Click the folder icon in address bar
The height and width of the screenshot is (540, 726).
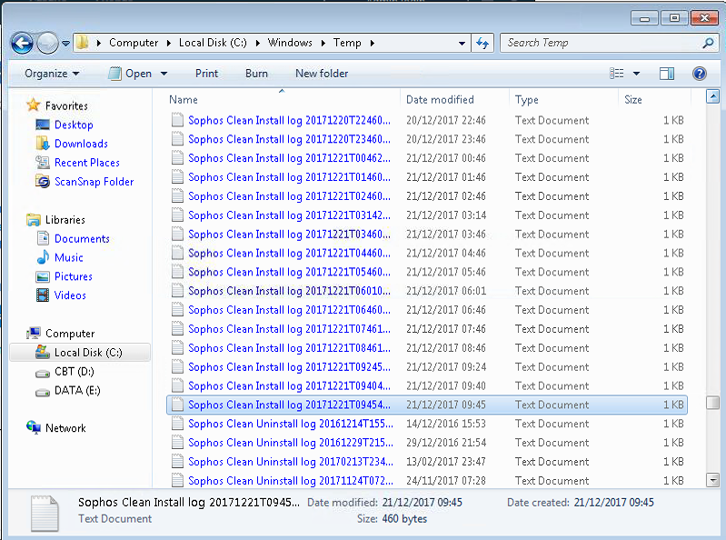(83, 43)
